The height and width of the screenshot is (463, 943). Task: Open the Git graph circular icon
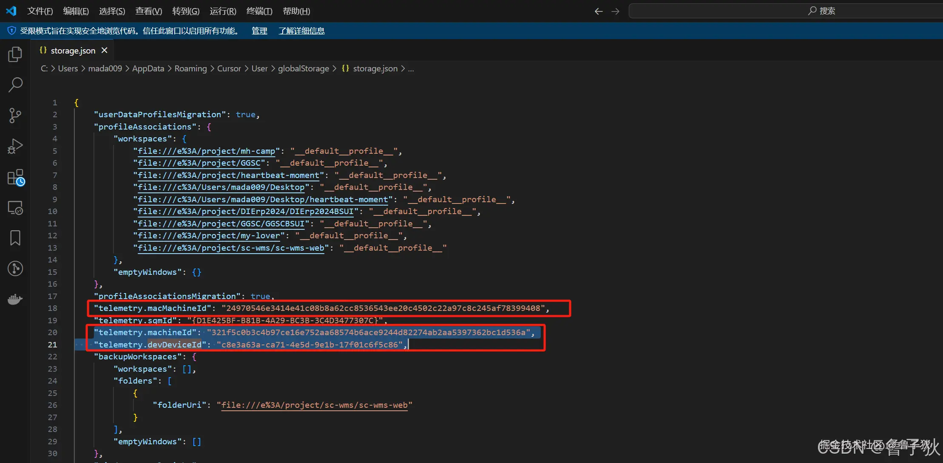coord(15,268)
